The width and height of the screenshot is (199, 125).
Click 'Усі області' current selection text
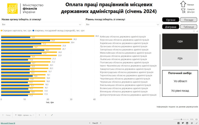click(x=180, y=81)
